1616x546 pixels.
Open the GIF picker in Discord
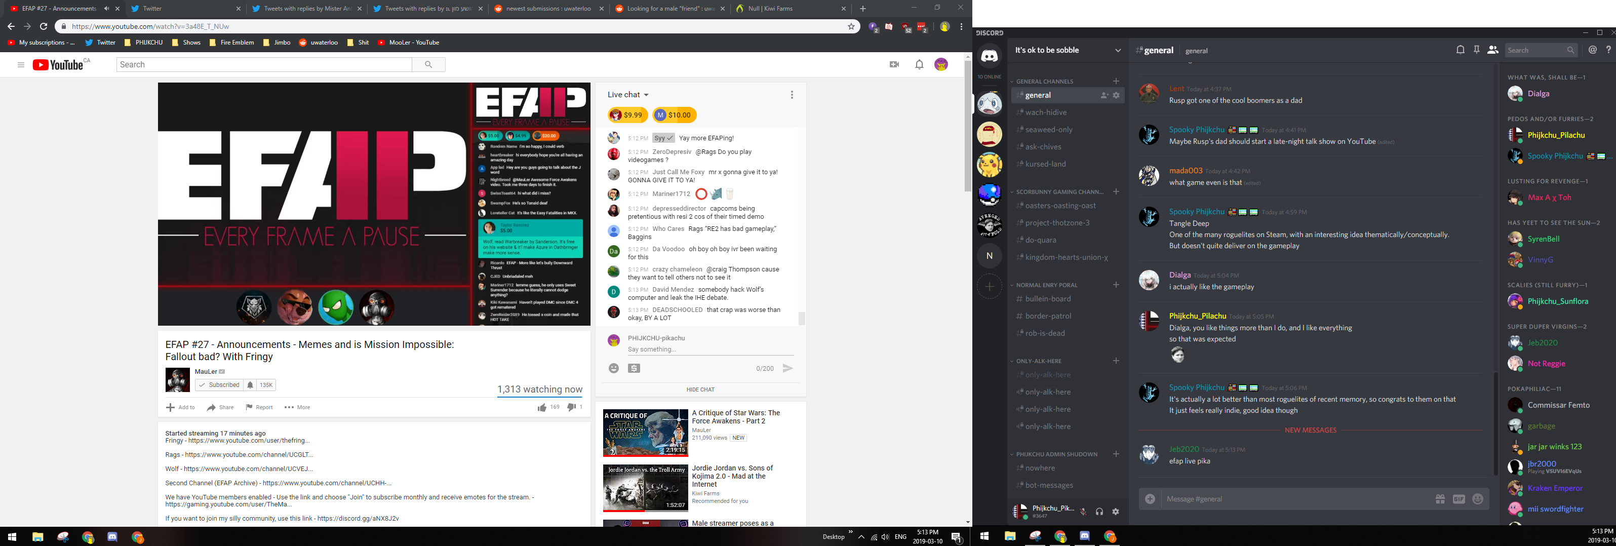coord(1459,499)
